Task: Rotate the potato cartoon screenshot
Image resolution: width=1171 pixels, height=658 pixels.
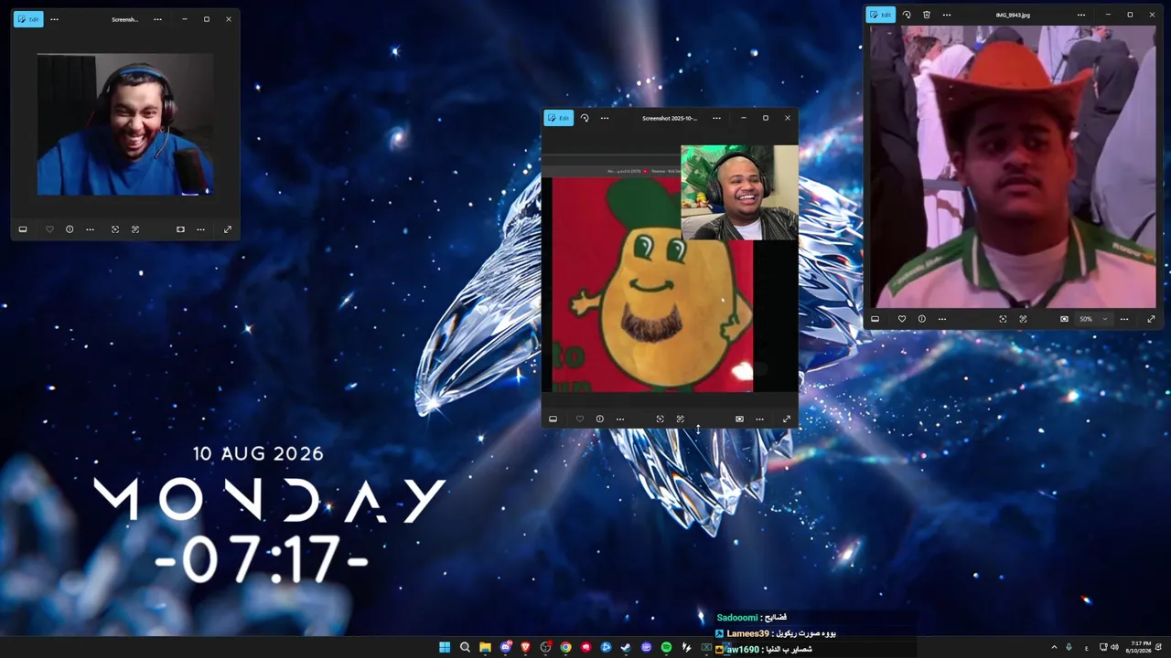Action: pos(585,118)
